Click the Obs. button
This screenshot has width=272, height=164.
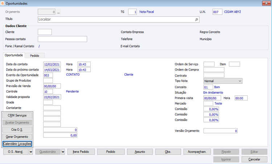pos(168,152)
